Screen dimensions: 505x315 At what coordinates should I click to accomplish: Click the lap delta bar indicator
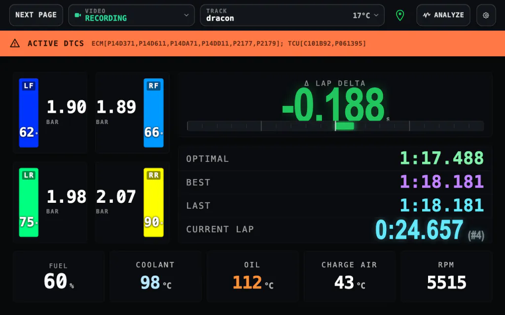(335, 126)
